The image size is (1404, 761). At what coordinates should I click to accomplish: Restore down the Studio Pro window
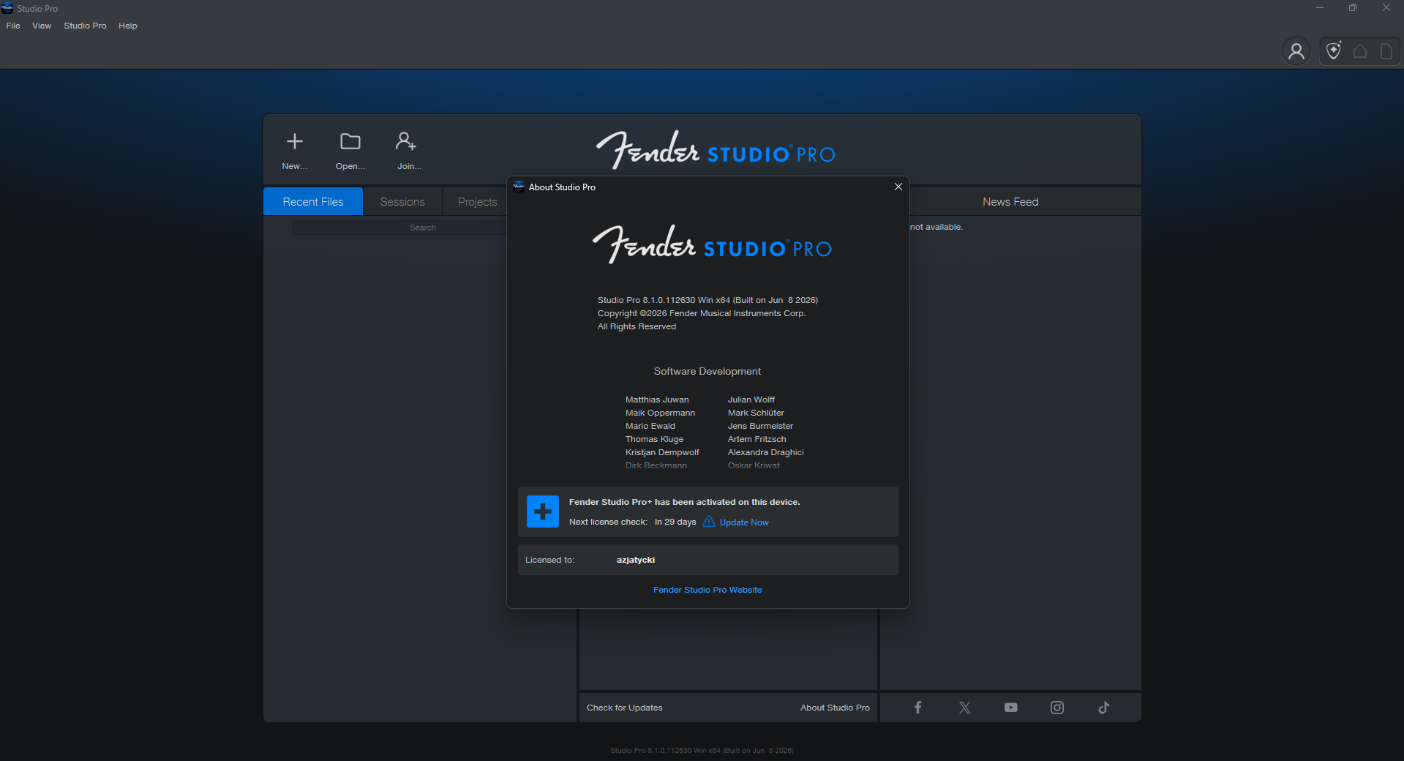pyautogui.click(x=1353, y=8)
